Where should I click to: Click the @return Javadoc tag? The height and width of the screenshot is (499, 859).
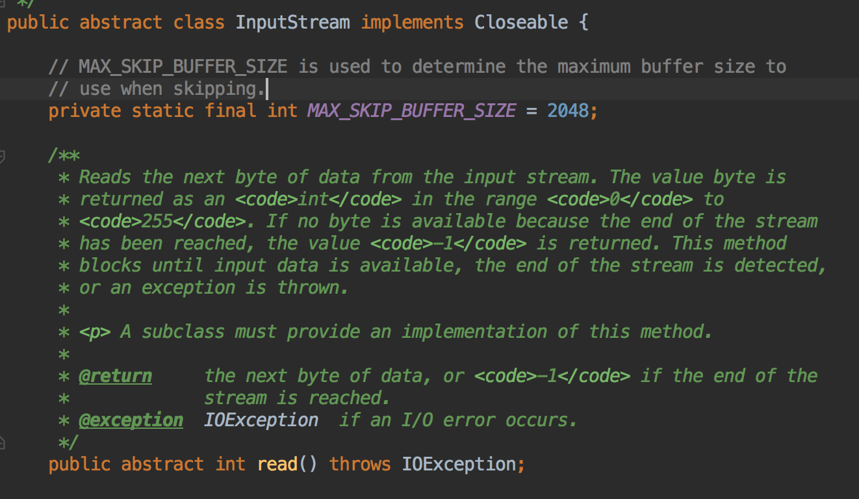pos(116,376)
